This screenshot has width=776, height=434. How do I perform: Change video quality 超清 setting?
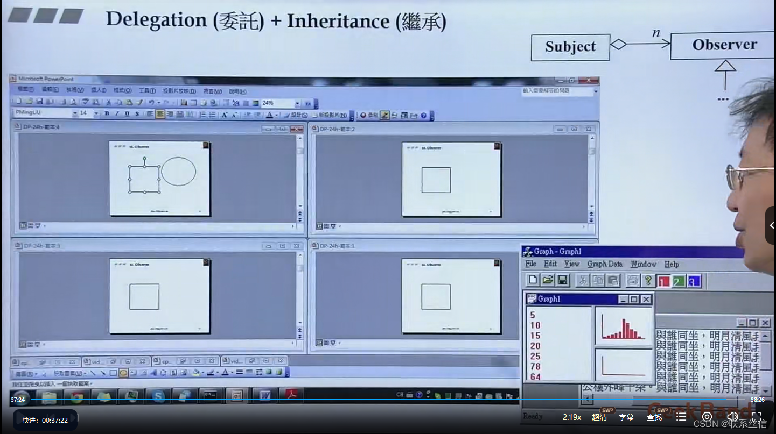point(599,417)
